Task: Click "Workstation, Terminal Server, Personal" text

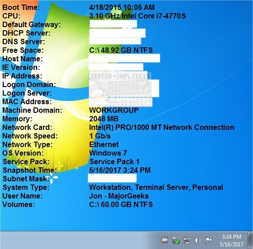Action: 156,187
